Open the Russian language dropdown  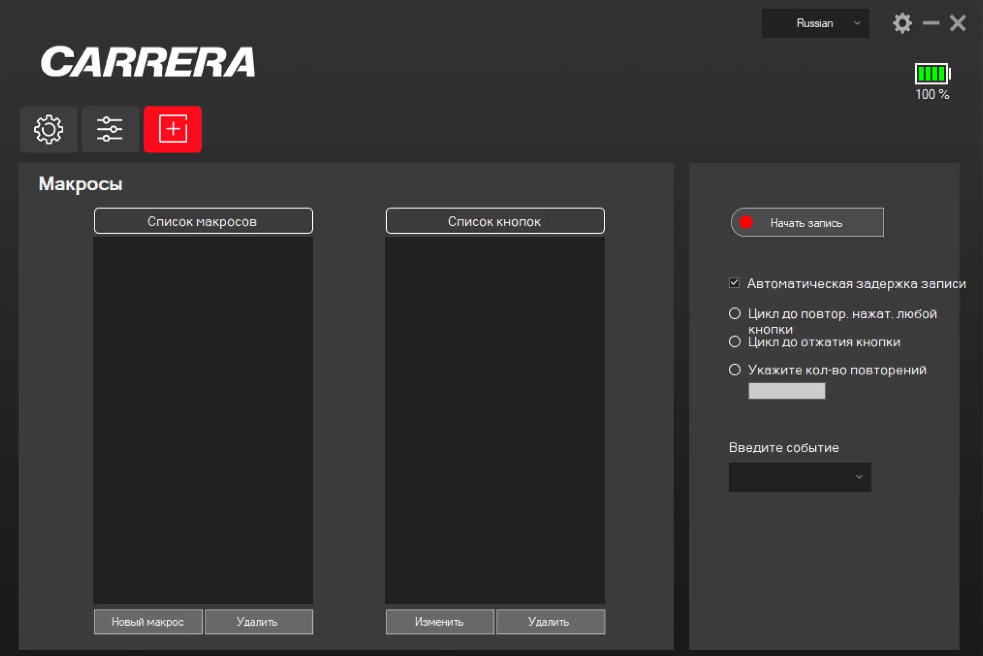815,23
